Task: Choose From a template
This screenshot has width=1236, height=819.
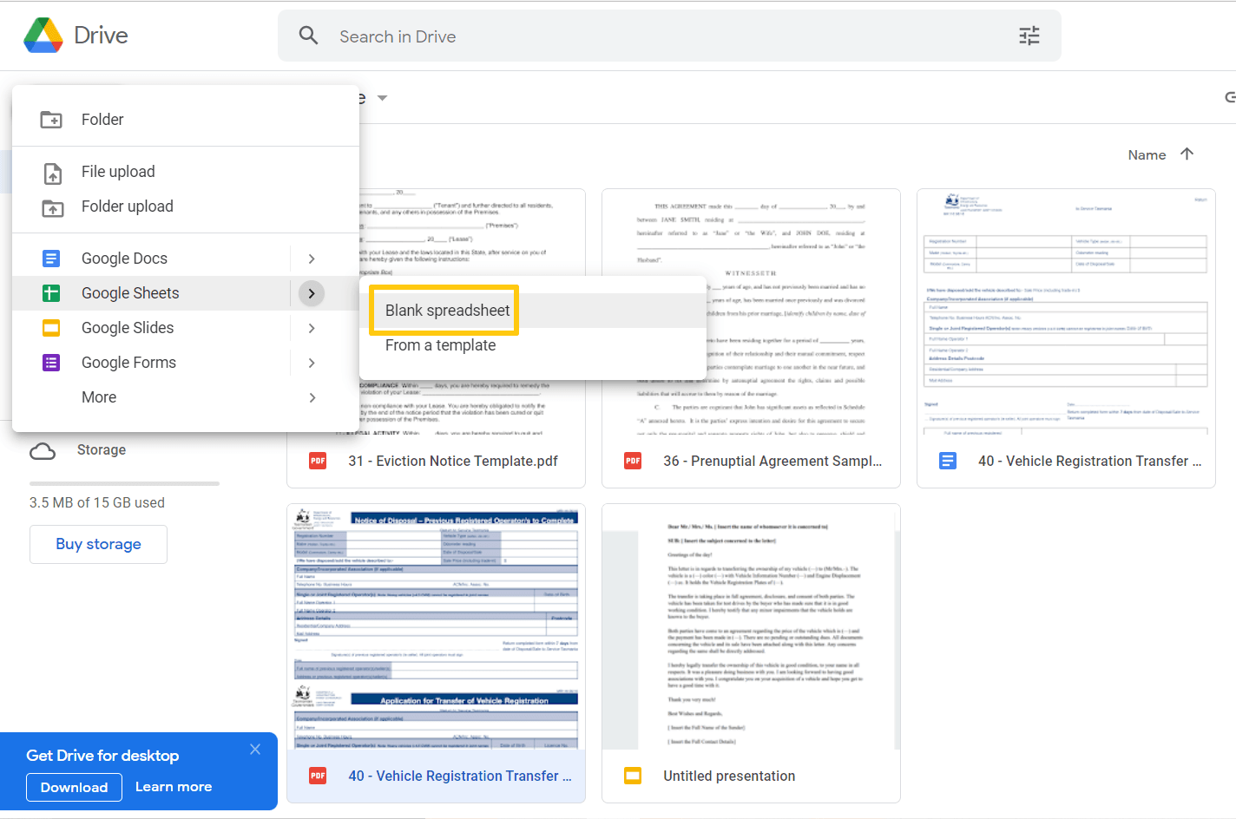Action: coord(533,345)
